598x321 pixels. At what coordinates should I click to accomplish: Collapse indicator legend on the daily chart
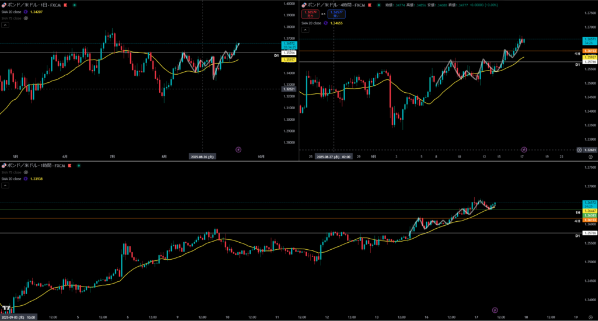[x=5, y=25]
